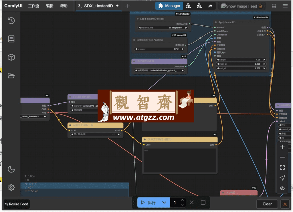
Task: Open the XXMix_9realisticS checkpoint combo
Action: click(33, 116)
